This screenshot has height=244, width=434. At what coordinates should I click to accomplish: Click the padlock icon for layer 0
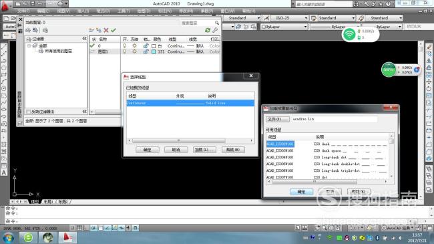[146, 45]
